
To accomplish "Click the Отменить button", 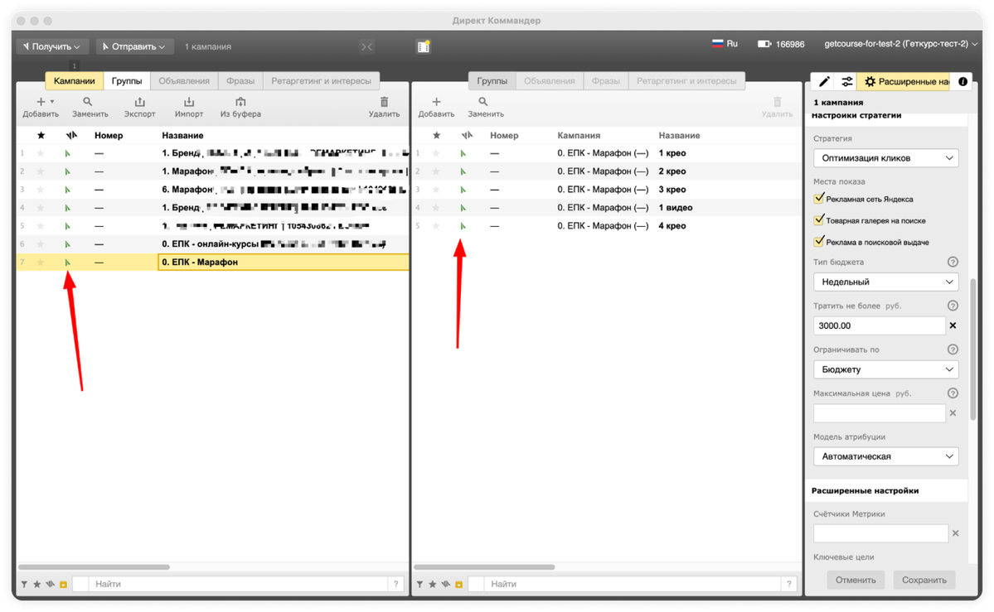I will pos(856,580).
